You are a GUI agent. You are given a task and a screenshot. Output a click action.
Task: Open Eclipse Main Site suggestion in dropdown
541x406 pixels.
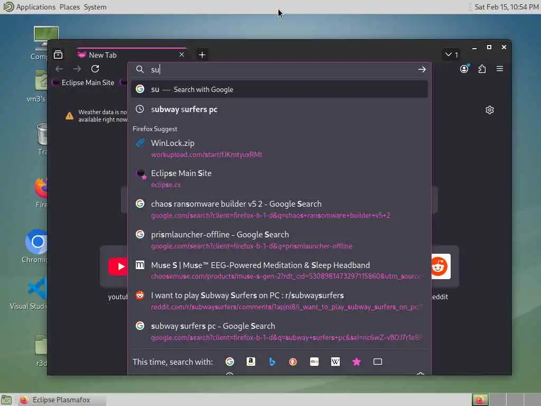[x=279, y=179]
